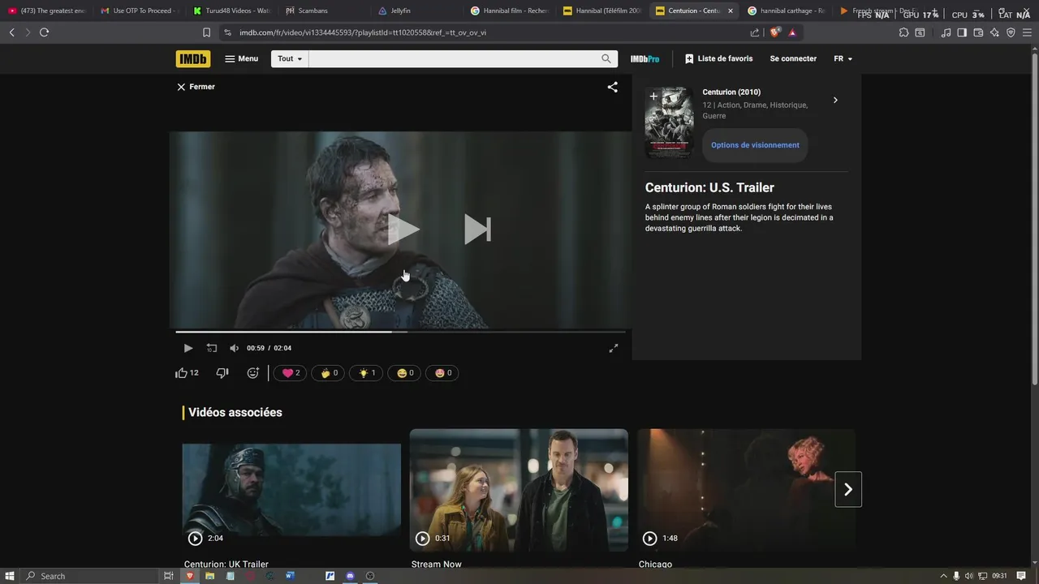Seek on the video progress bar
This screenshot has height=584, width=1039.
400,332
